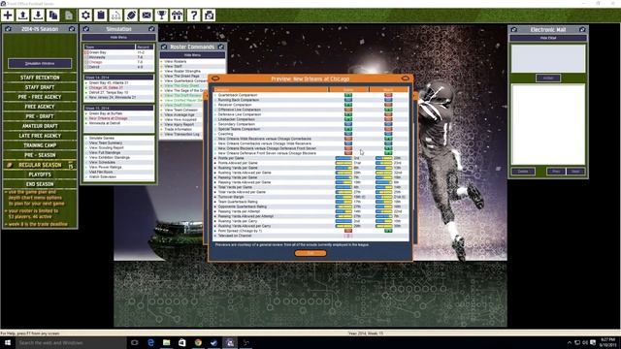Image resolution: width=621 pixels, height=349 pixels.
Task: Select Green Bay row in standings table
Action: click(118, 52)
